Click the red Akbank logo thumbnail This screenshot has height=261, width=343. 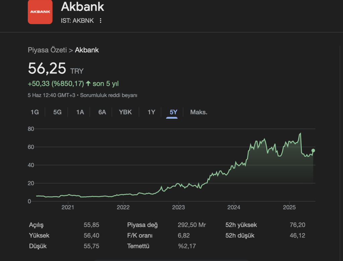coord(40,12)
